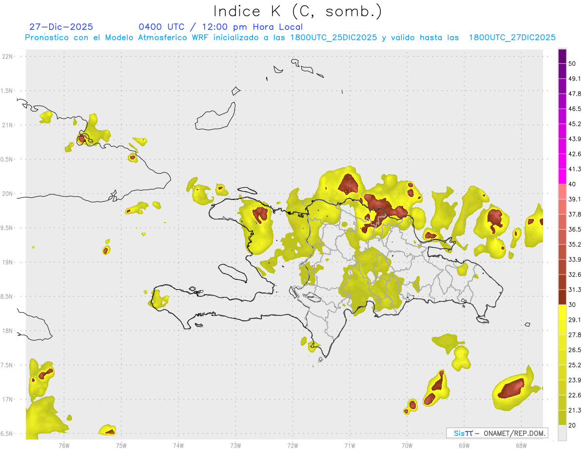Click the color scale label "30"
This screenshot has width=585, height=452.
(x=572, y=305)
